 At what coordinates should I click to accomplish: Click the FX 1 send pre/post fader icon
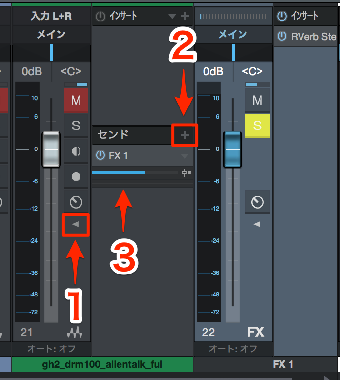(x=186, y=173)
